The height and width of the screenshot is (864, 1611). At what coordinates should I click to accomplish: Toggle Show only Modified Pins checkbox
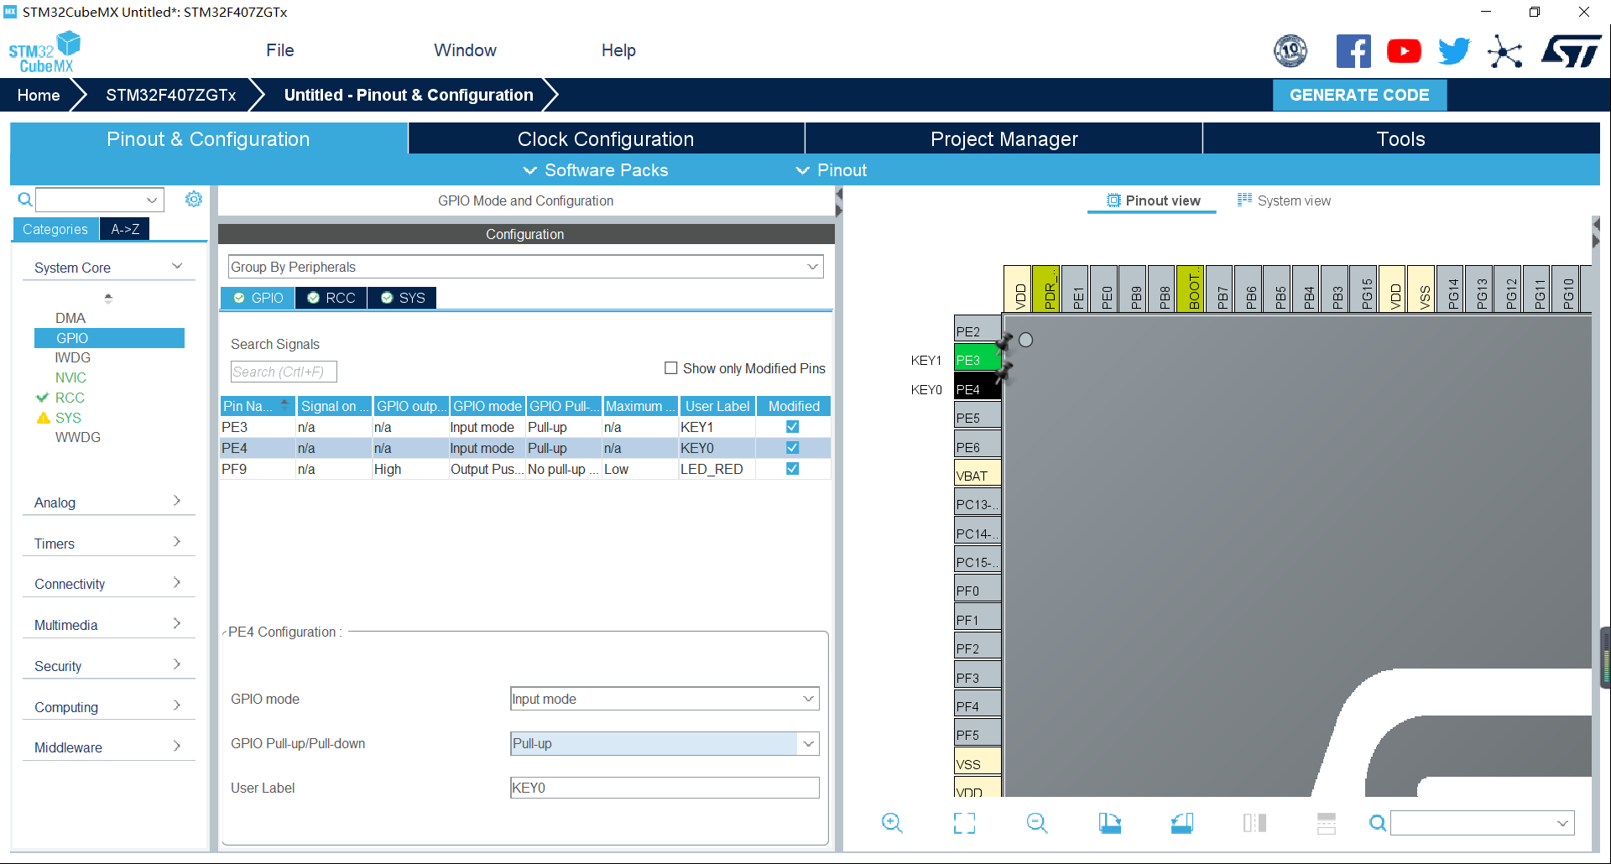(x=671, y=368)
